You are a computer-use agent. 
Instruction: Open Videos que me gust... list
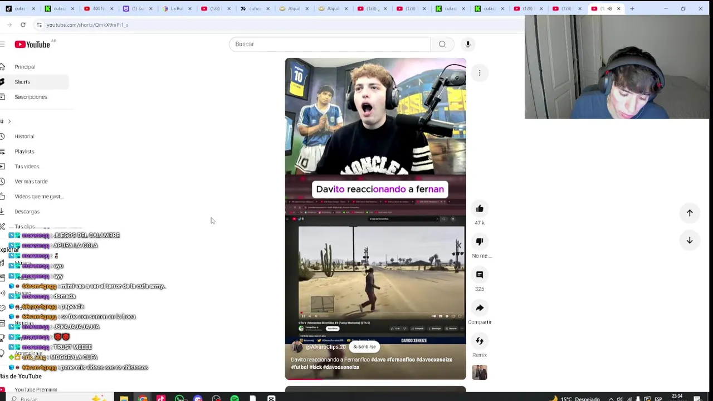click(x=39, y=197)
